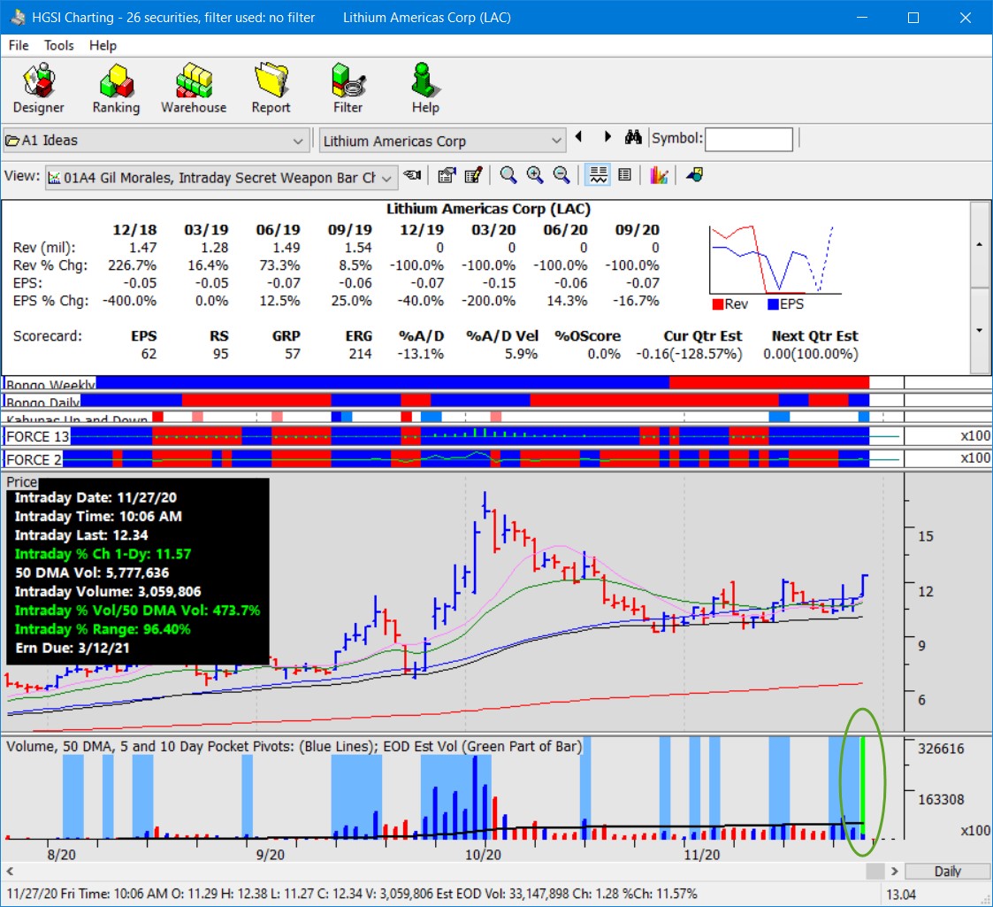
Task: Open the Warehouse tool
Action: coord(193,88)
